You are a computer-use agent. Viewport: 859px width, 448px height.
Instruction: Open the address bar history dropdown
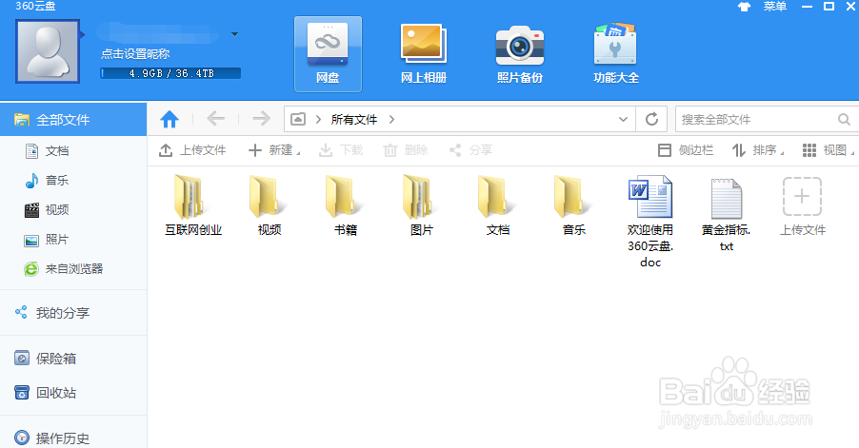(623, 119)
